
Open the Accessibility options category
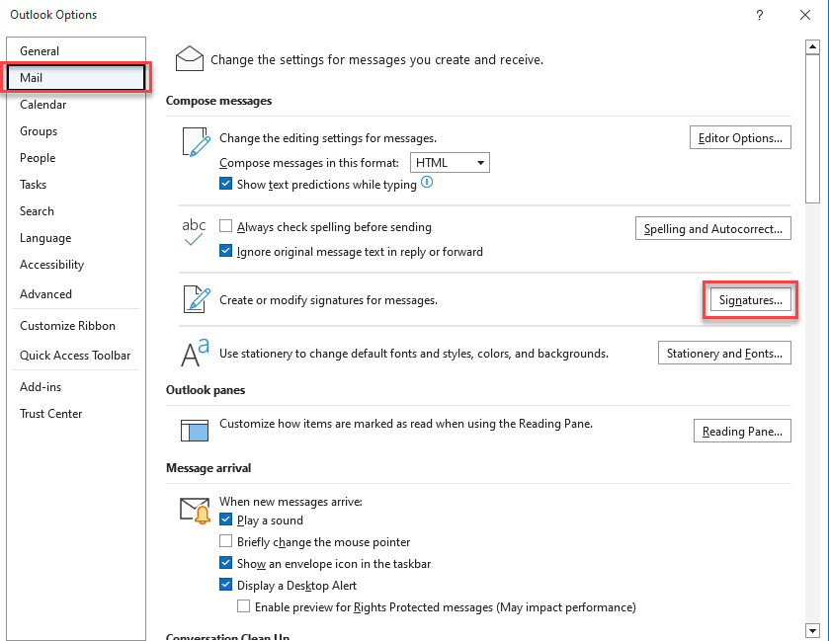(76, 265)
